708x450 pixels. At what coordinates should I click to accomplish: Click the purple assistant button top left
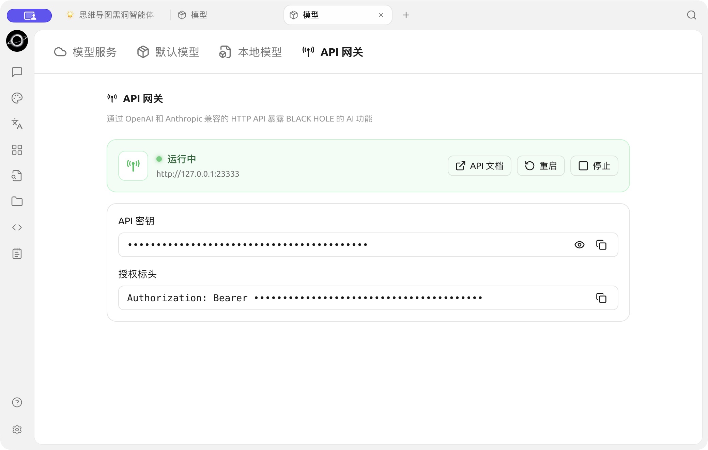click(29, 15)
